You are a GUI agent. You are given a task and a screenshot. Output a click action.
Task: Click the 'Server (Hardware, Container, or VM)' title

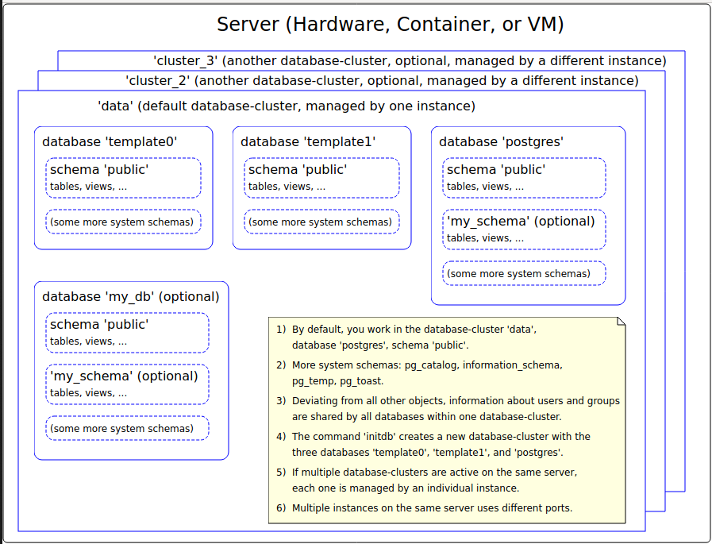tap(390, 25)
